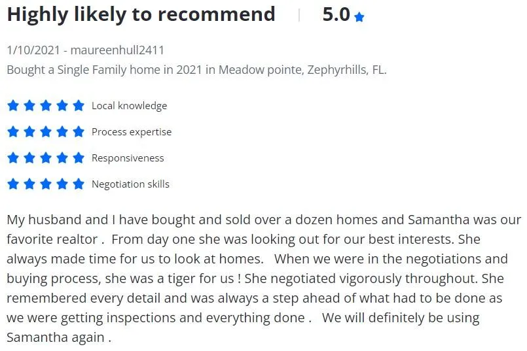Click fifth star of Responsiveness rating
This screenshot has height=351, width=527.
tap(79, 158)
